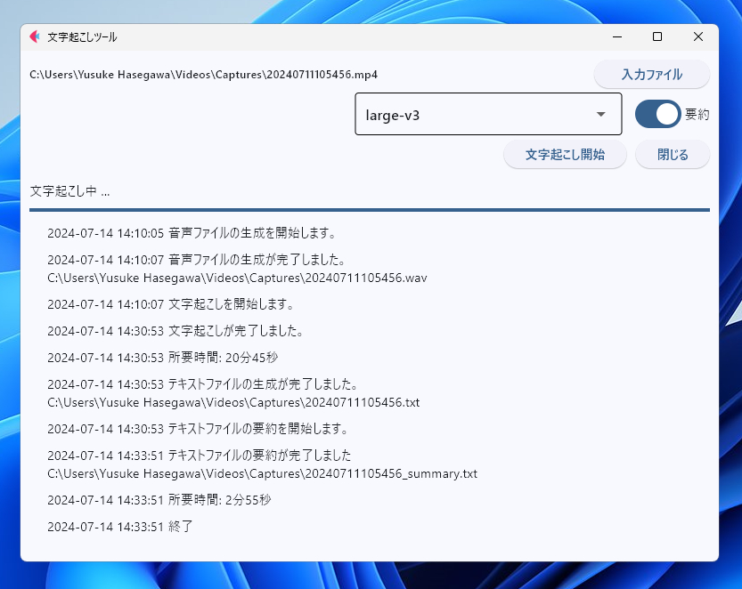Click the 所要時間: 2分55秒 log entry

click(x=159, y=500)
